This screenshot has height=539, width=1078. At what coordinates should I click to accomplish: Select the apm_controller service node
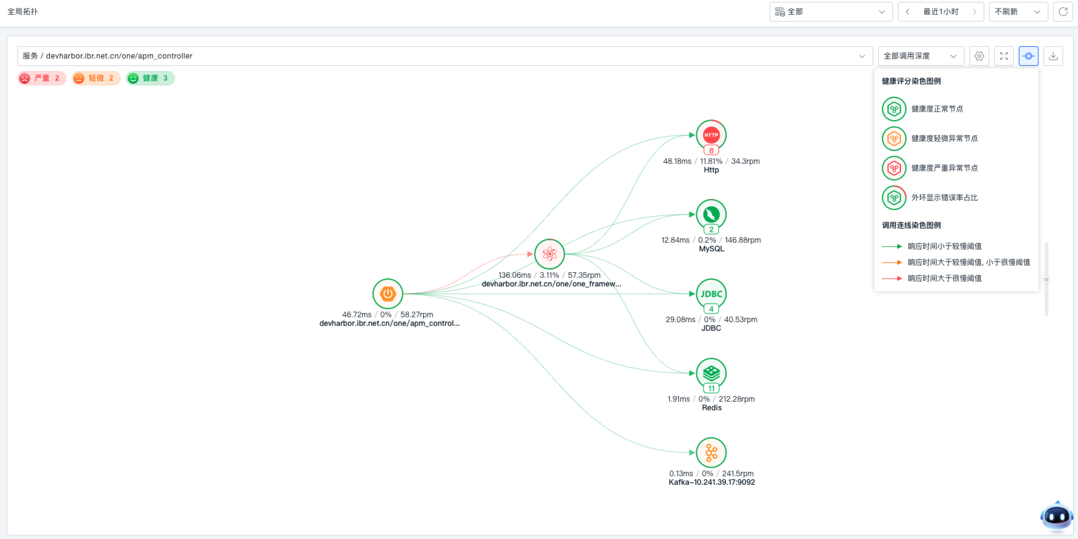388,294
